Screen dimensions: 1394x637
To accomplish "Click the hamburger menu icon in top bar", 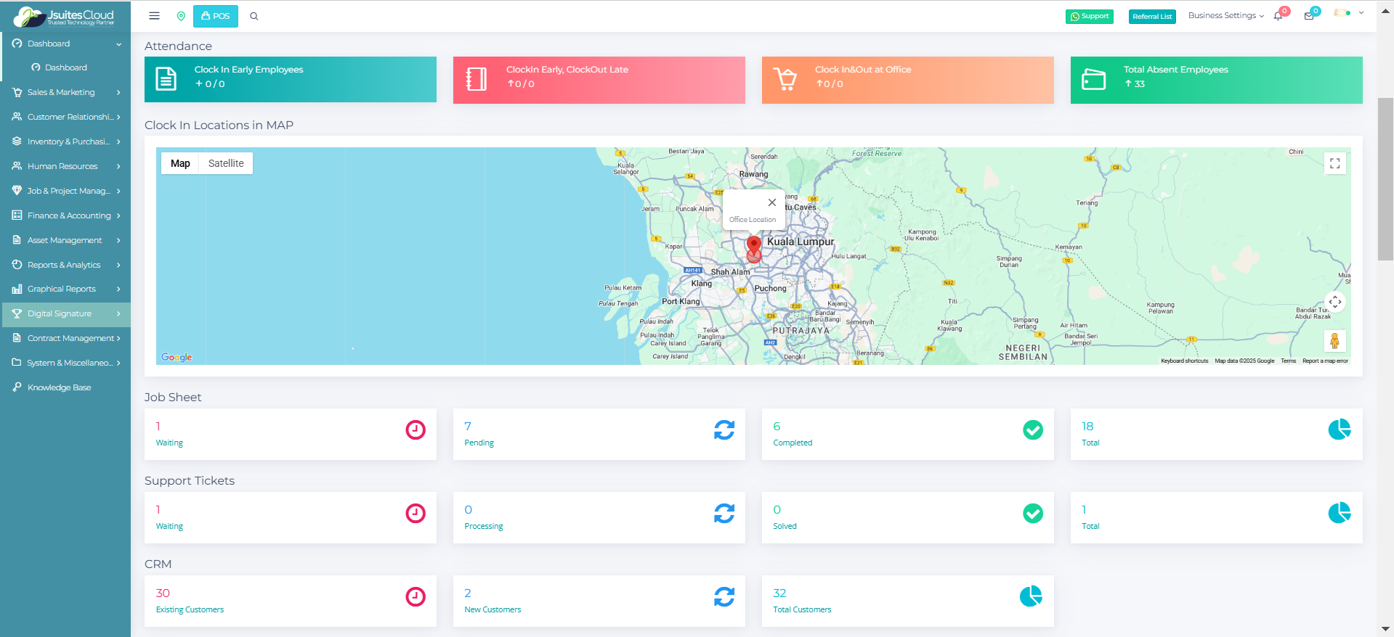I will point(154,16).
